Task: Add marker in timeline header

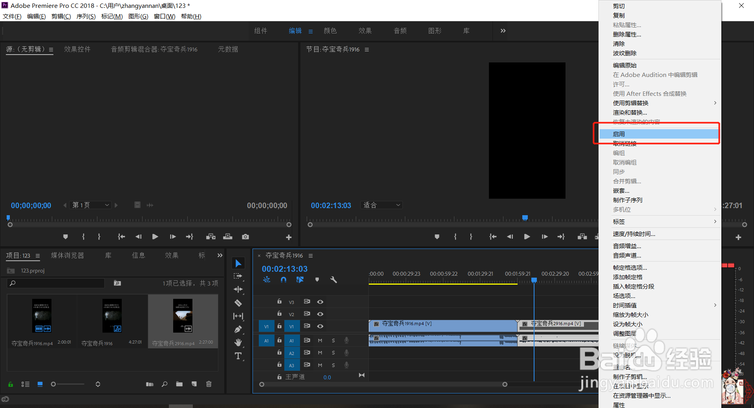Action: [317, 280]
